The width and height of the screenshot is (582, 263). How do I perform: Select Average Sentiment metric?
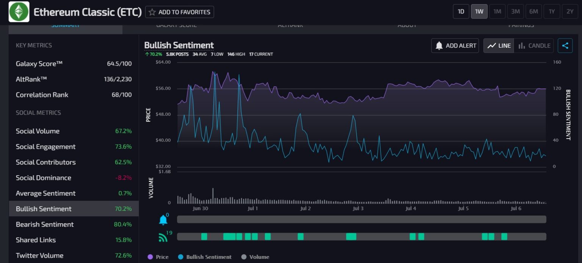(x=74, y=193)
